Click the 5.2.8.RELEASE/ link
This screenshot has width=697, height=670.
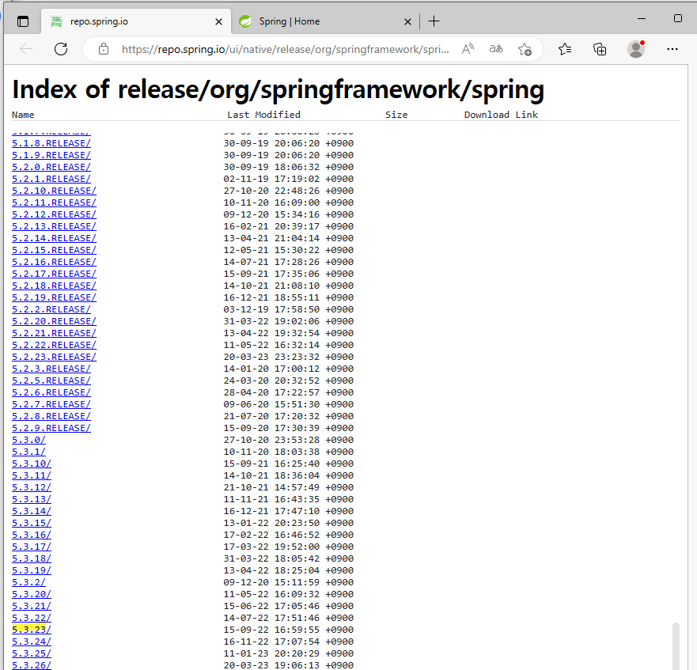pyautogui.click(x=51, y=416)
